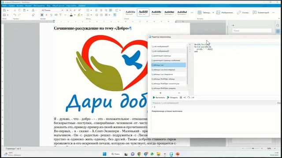The width and height of the screenshot is (282, 158).
Task: Cut selection with the scissors icon
Action: [15, 11]
